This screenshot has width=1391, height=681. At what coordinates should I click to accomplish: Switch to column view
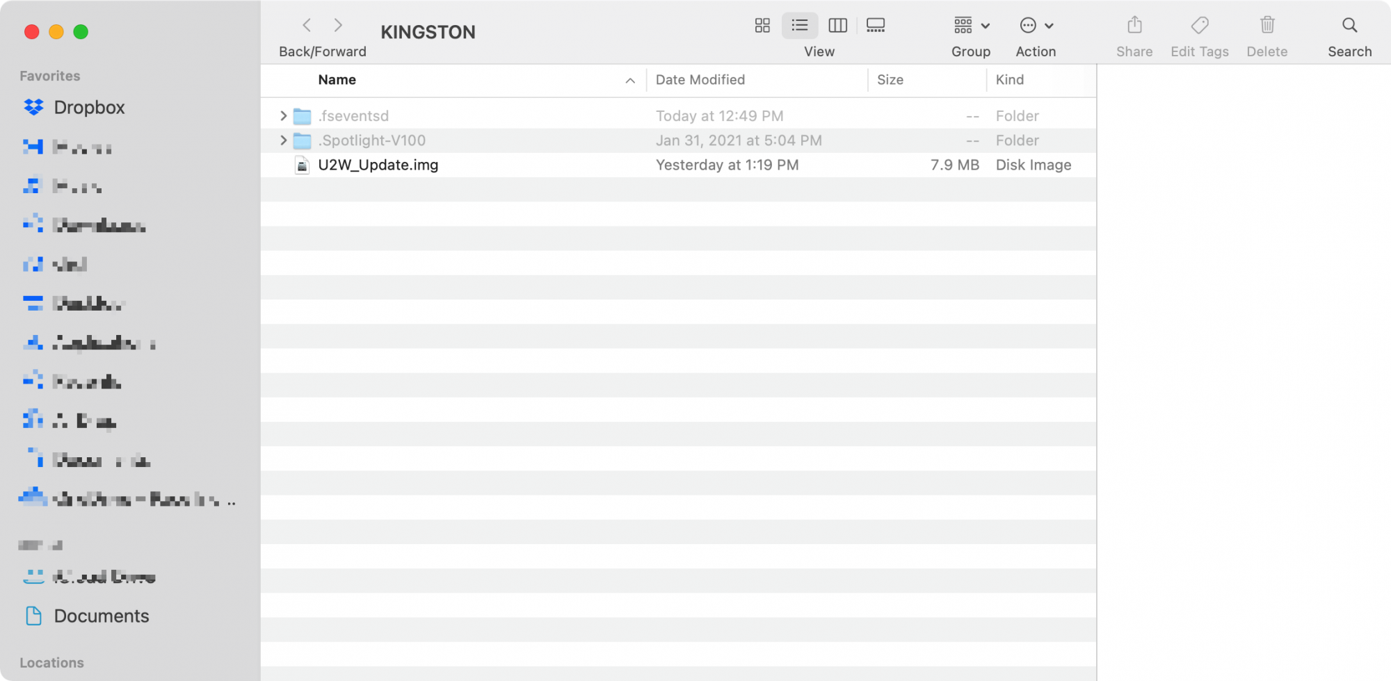838,26
